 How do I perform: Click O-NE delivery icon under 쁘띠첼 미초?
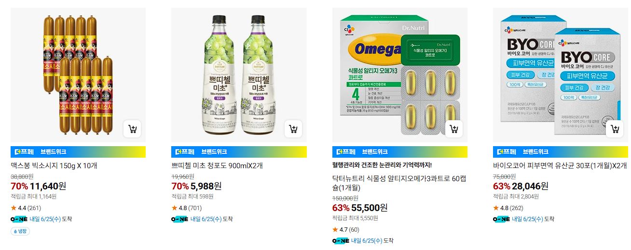click(x=179, y=219)
